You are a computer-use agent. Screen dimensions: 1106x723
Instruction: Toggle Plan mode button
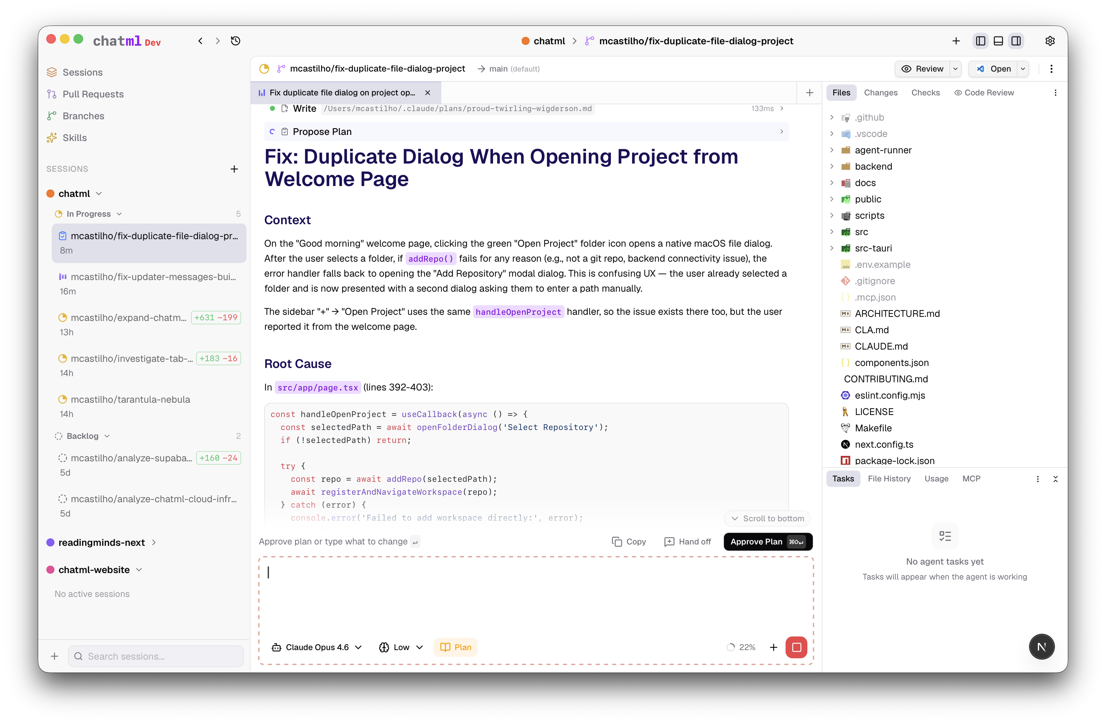click(455, 647)
